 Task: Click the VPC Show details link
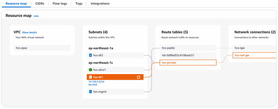pos(29,32)
